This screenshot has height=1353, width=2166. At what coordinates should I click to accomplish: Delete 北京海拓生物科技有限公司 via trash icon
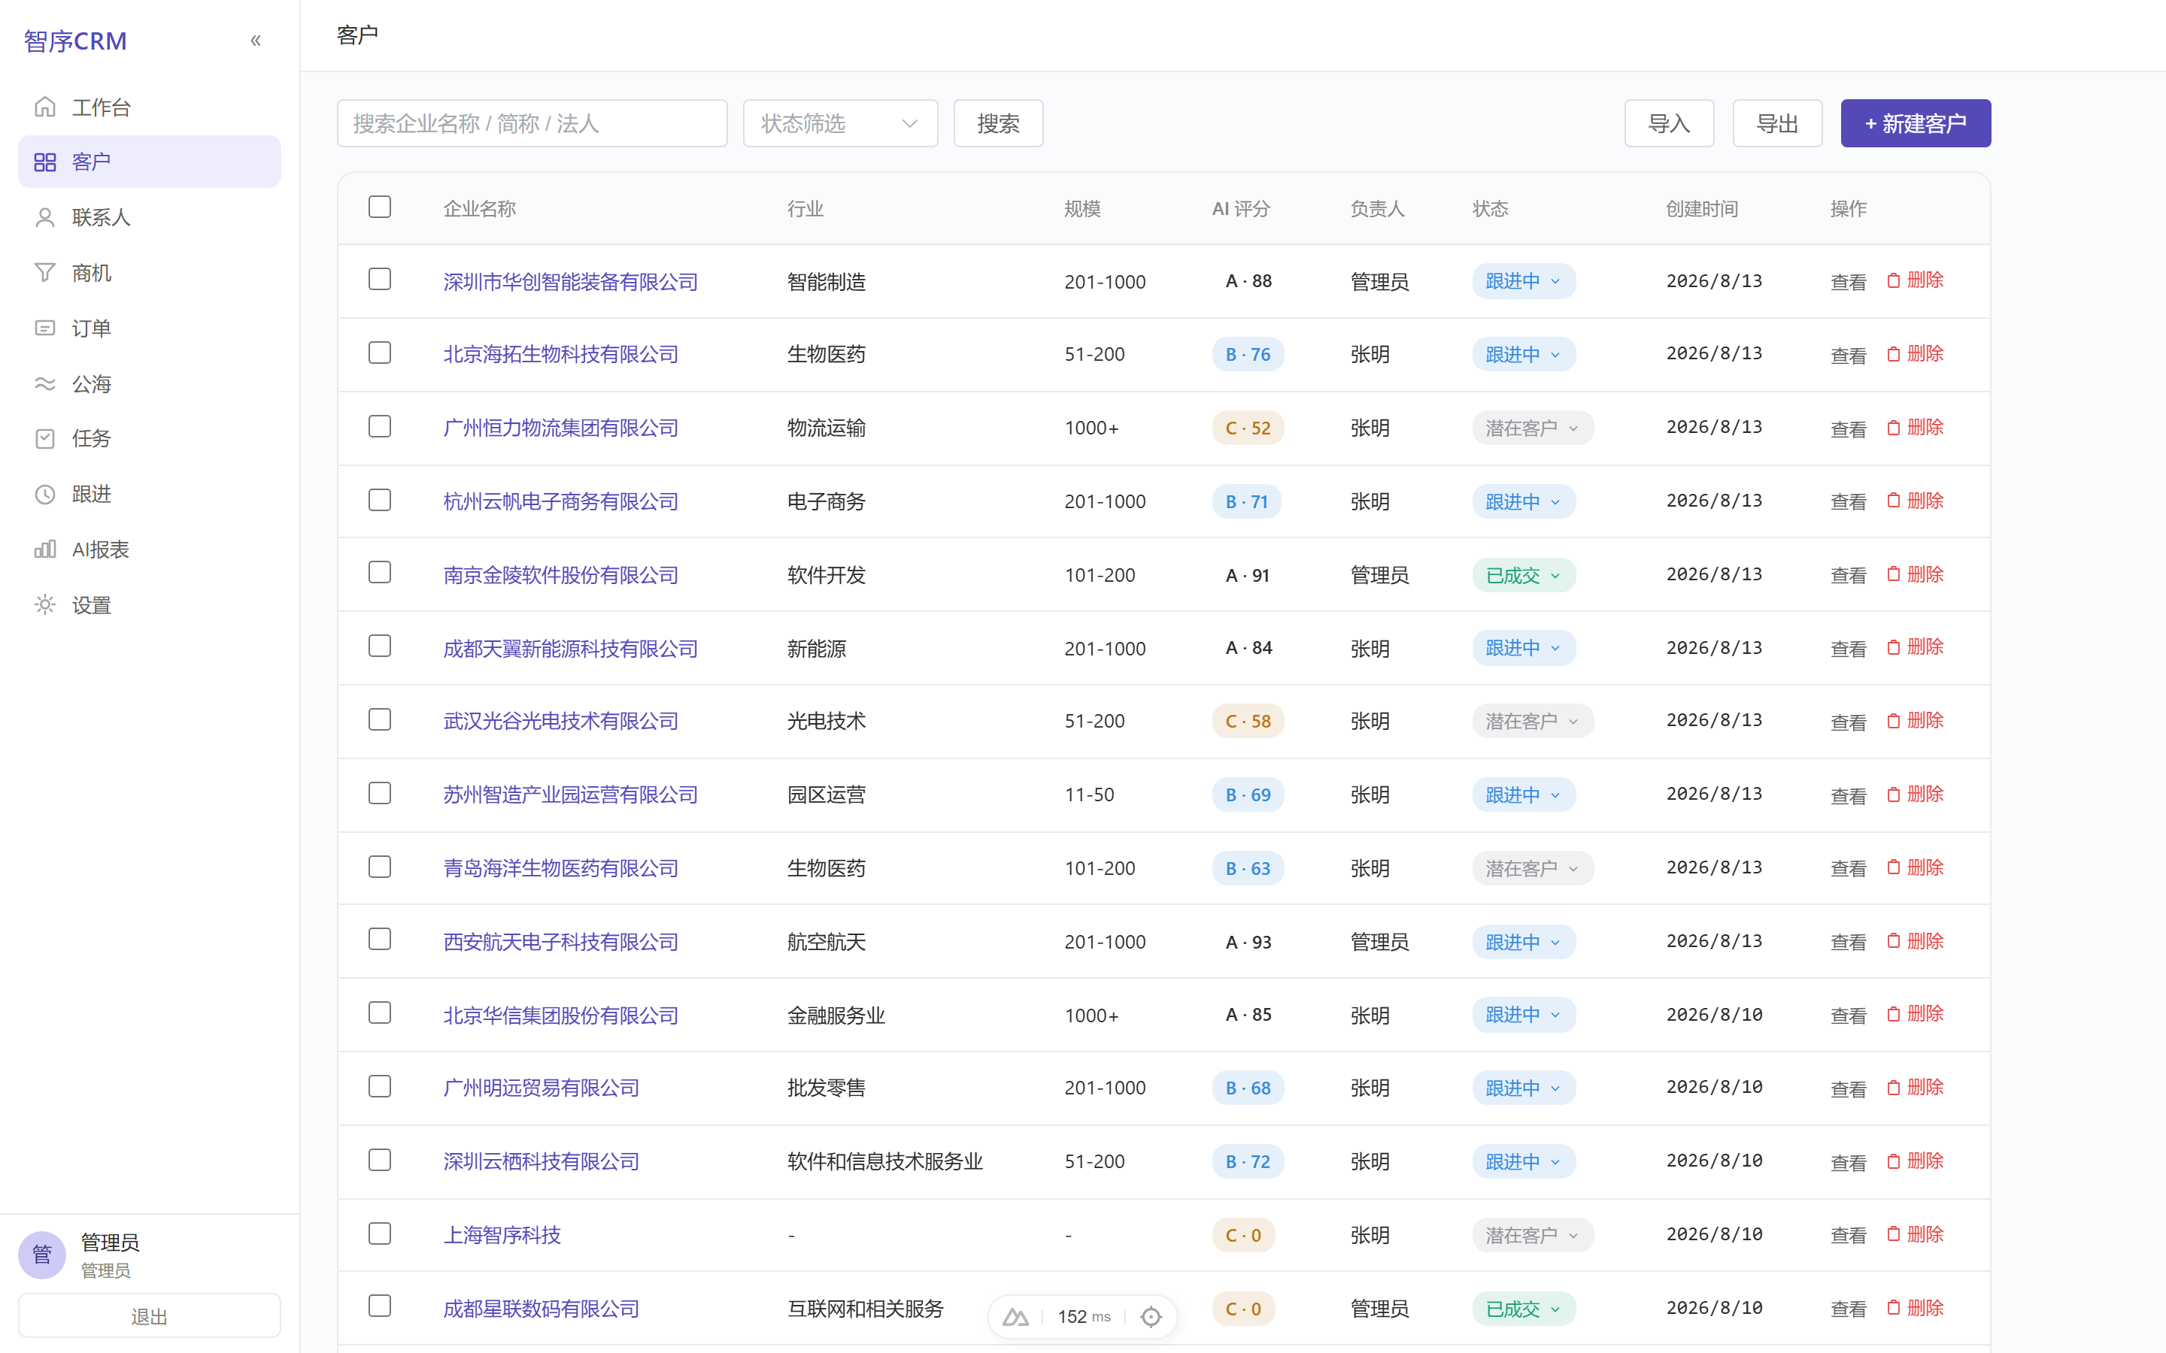(x=1893, y=353)
